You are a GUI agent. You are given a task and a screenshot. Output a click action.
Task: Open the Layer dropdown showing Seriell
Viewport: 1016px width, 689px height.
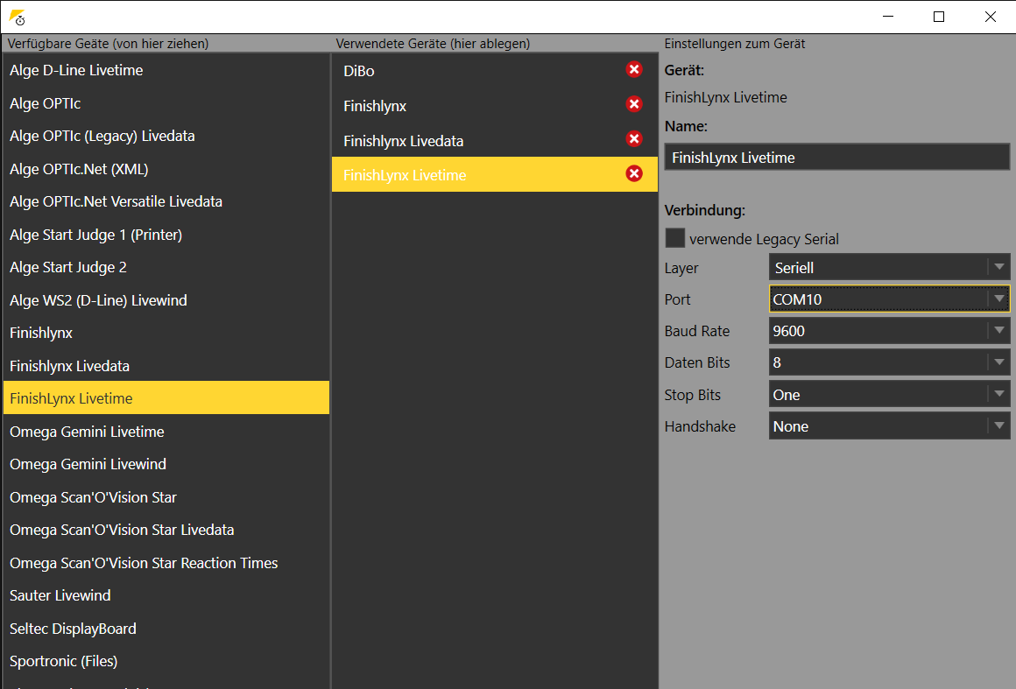click(889, 267)
